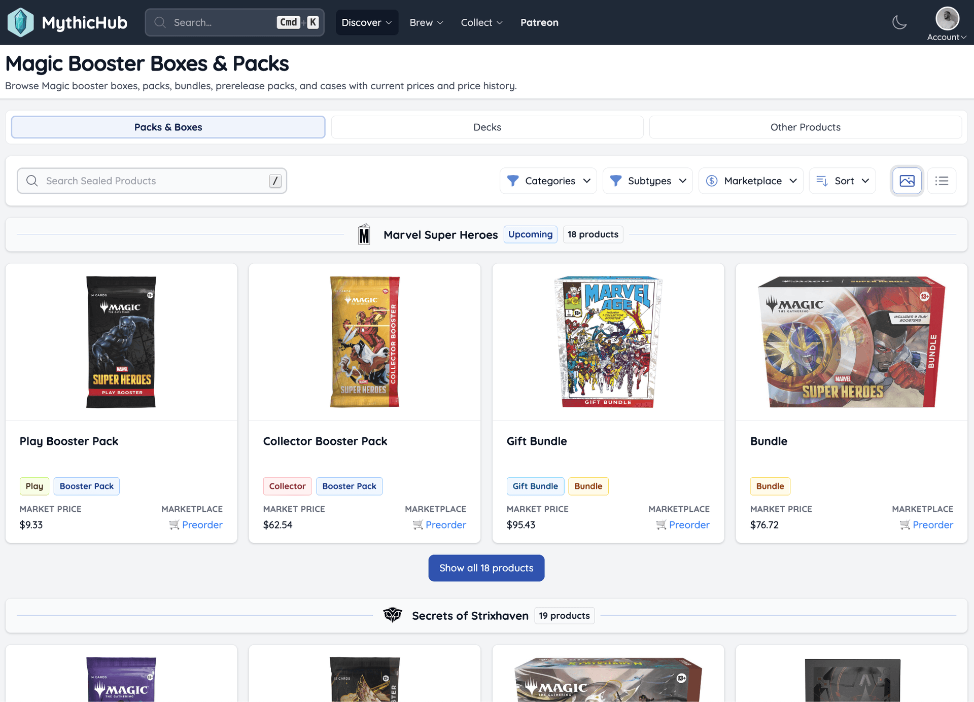Expand the Categories dropdown chevron
This screenshot has width=974, height=702.
click(587, 181)
